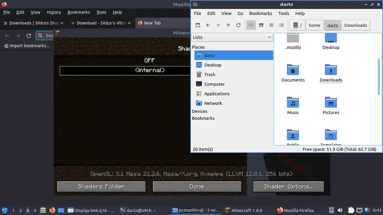This screenshot has width=383, height=215.
Task: Reload the page in Firefox
Action: point(29,36)
